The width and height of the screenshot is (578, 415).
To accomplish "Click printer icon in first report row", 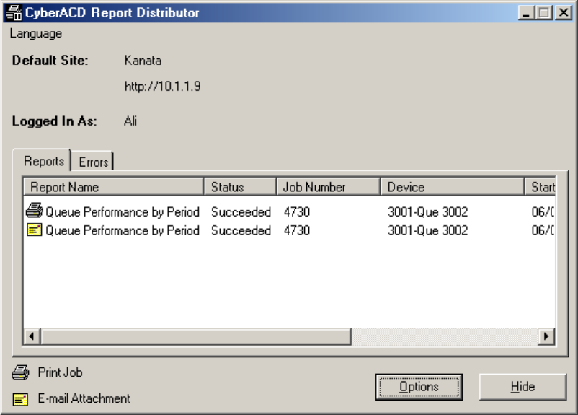I will 35,211.
